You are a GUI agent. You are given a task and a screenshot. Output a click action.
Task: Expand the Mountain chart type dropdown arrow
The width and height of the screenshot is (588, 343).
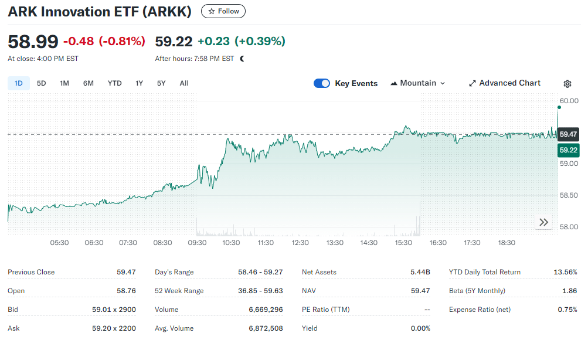click(x=443, y=83)
